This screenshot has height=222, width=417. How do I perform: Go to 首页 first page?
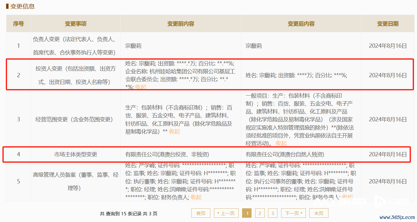tap(201, 213)
